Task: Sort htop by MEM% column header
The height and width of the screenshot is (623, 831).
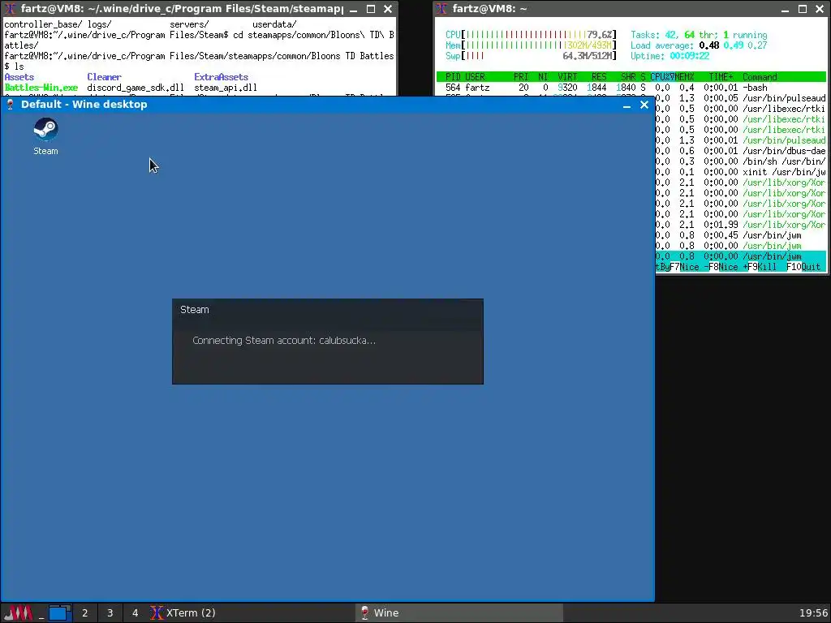Action: tap(683, 77)
